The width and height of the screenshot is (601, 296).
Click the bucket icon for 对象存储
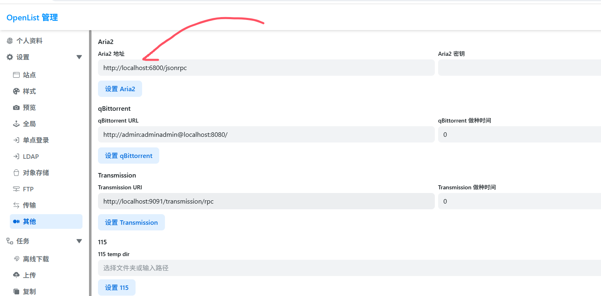(x=16, y=173)
